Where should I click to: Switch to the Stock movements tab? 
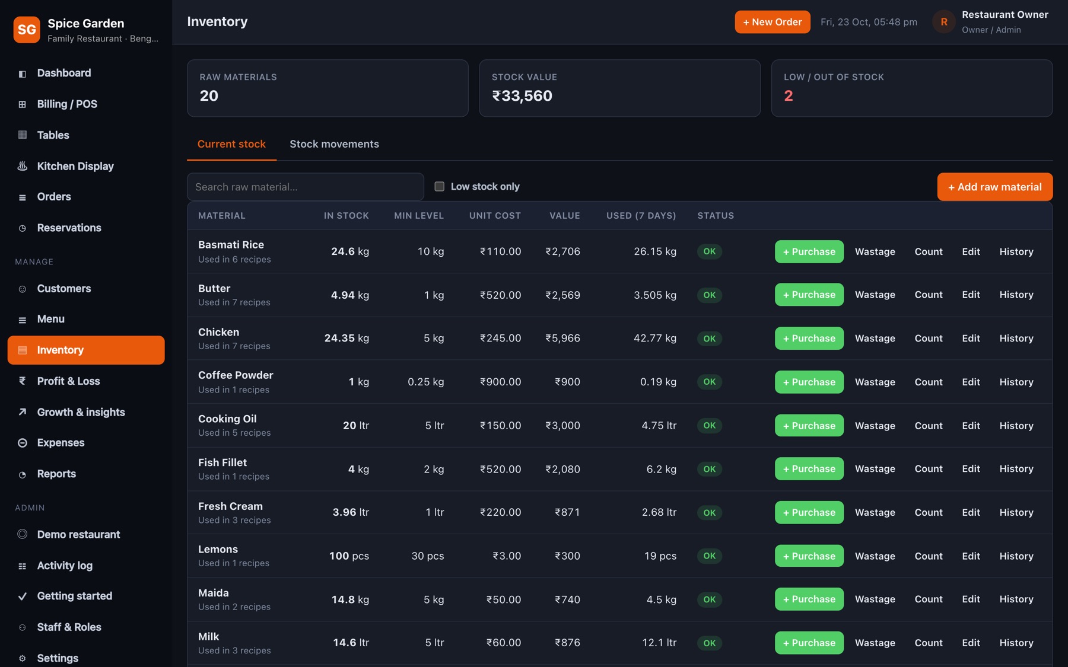[x=334, y=144]
